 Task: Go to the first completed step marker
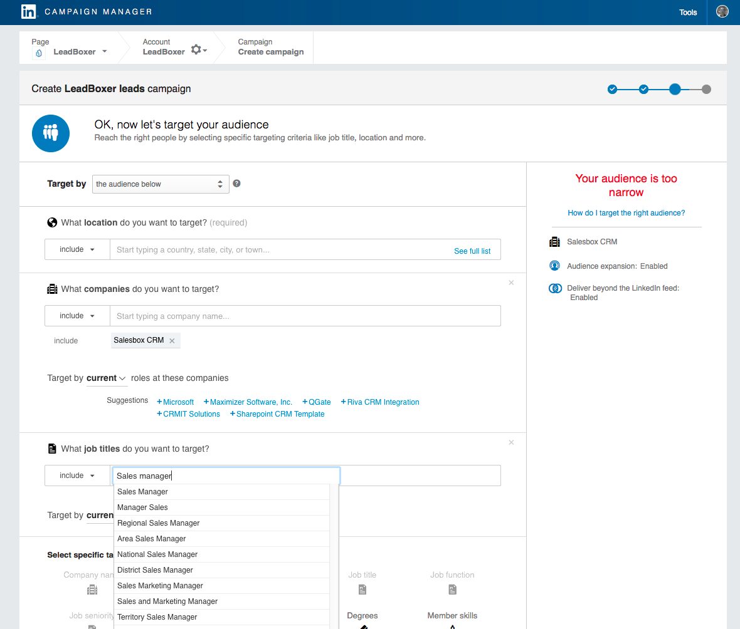[x=612, y=89]
